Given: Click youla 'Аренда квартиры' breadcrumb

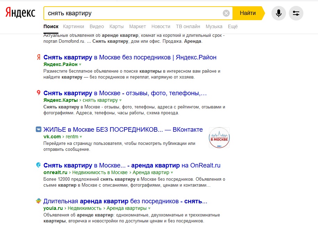Looking at the screenshot, I should [x=127, y=208].
